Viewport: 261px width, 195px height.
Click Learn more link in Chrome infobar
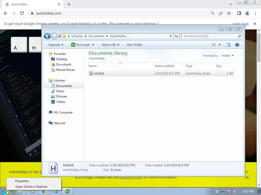tap(240, 24)
